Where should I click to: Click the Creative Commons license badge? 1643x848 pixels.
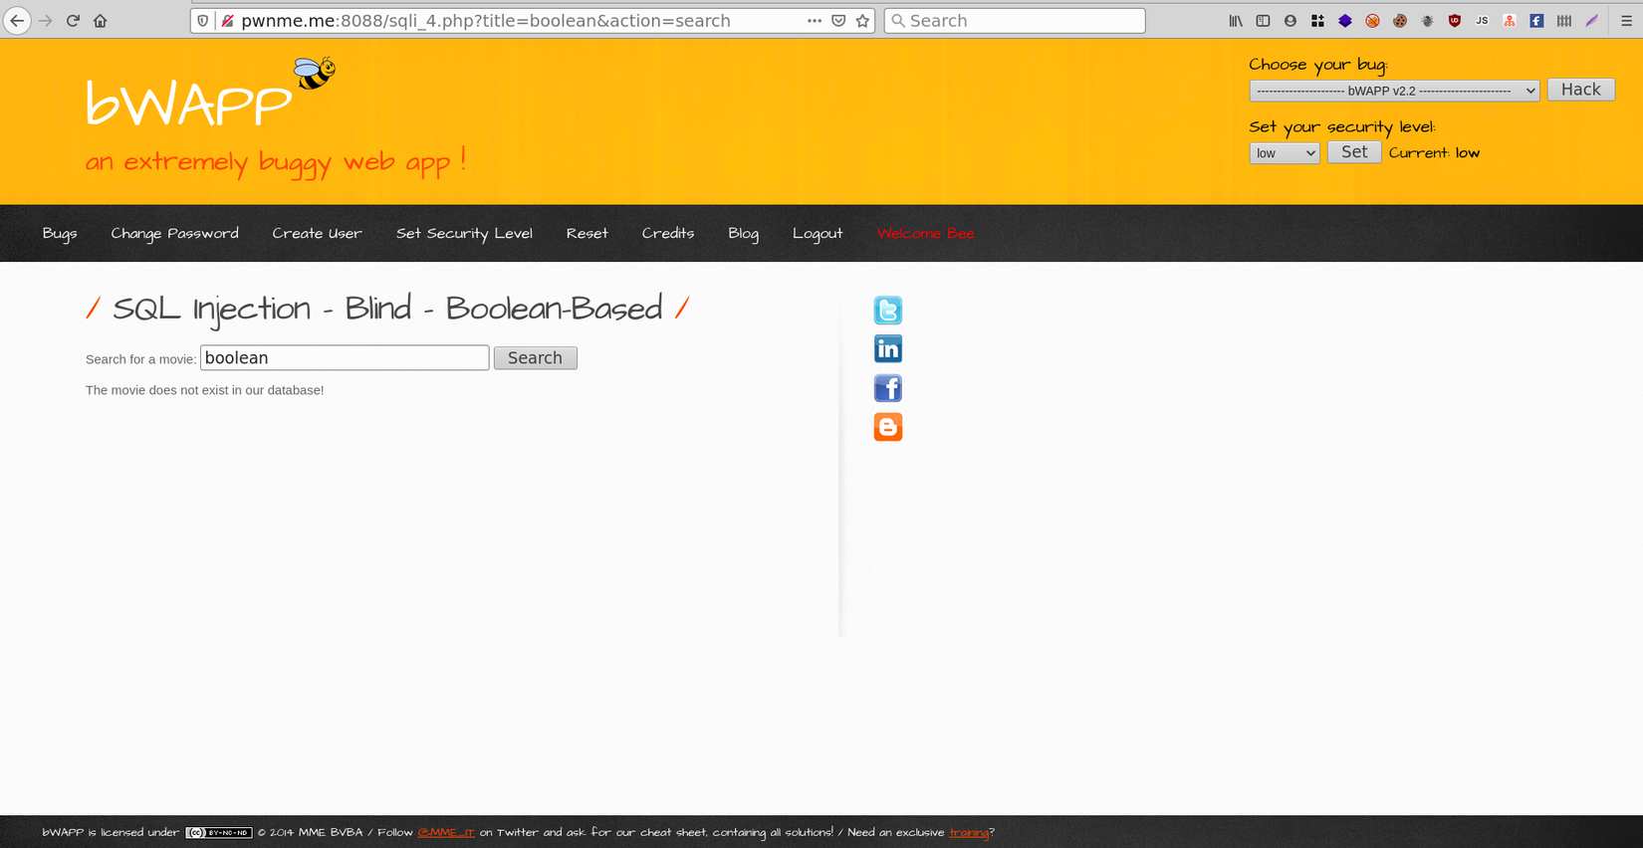(x=219, y=833)
